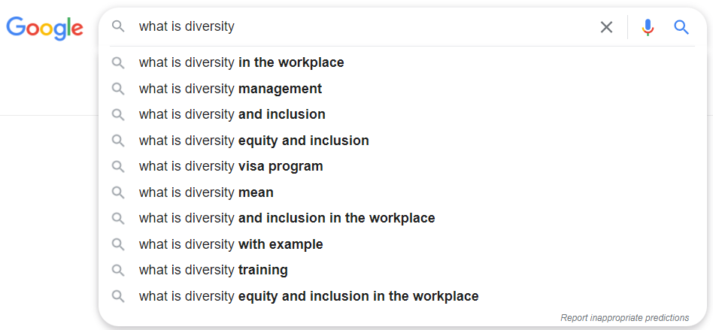The image size is (713, 330).
Task: Choose "what is diversity visa program" suggestion
Action: pos(231,167)
